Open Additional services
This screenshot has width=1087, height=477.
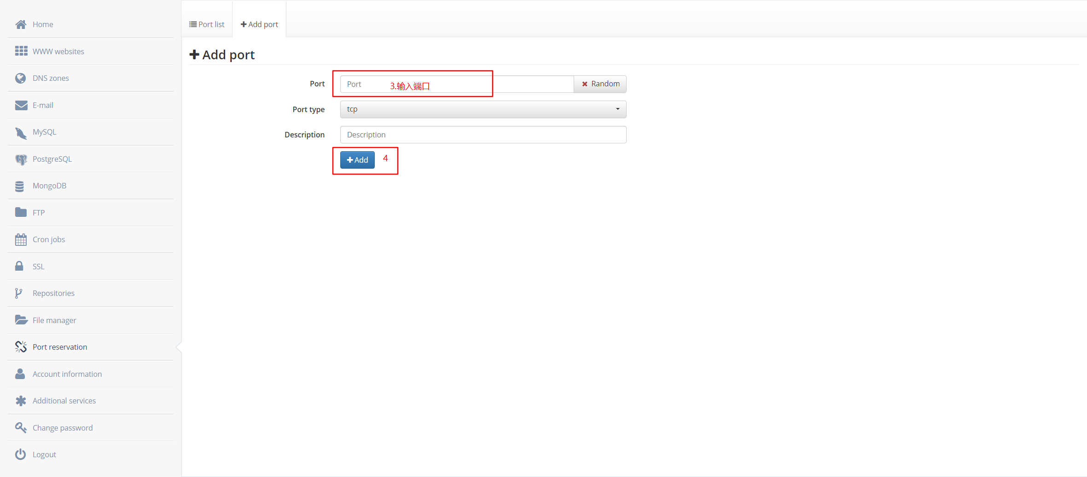[64, 400]
